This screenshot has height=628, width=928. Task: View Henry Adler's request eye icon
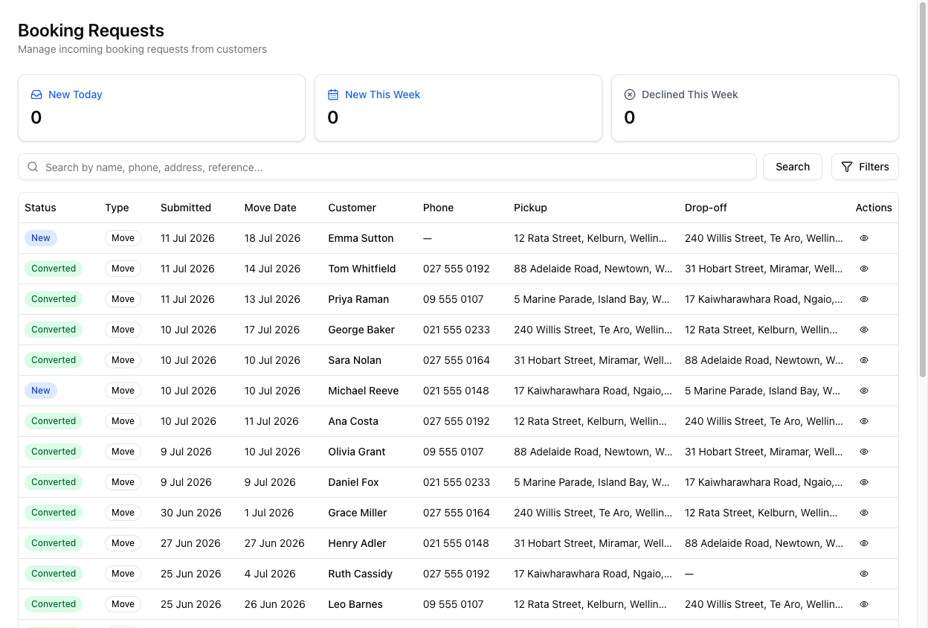tap(864, 543)
